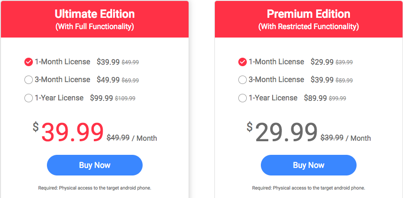403x198 pixels.
Task: Pick Ultimate Edition 1-Year License radio button
Action: click(29, 98)
